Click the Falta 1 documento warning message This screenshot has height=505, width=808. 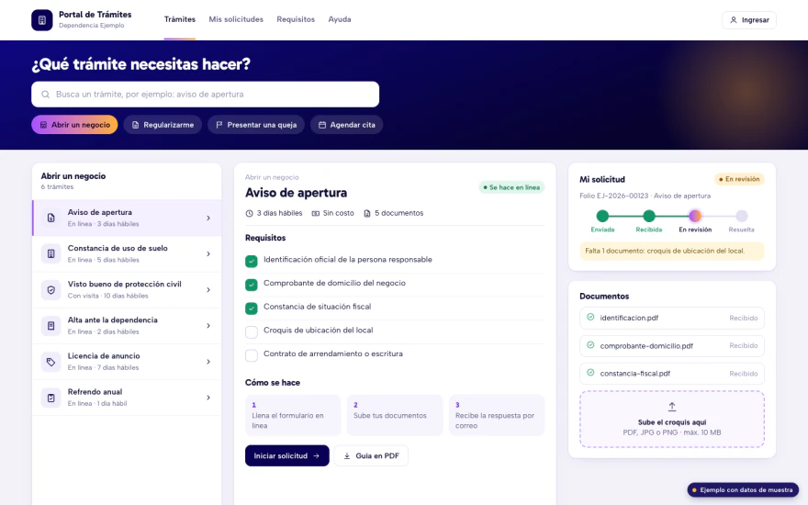[x=672, y=251]
